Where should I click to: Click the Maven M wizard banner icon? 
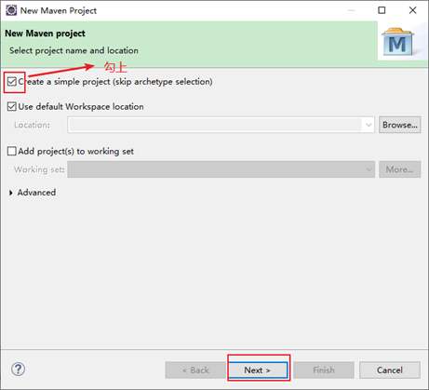pyautogui.click(x=398, y=42)
